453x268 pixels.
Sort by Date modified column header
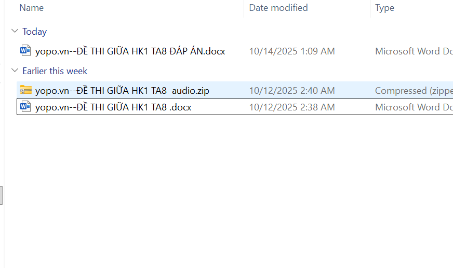coord(278,8)
